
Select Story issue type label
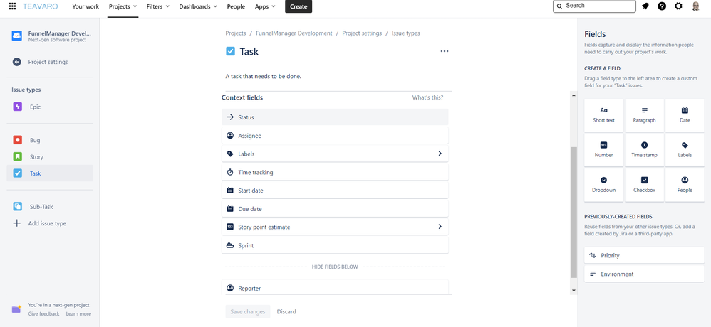(x=37, y=157)
